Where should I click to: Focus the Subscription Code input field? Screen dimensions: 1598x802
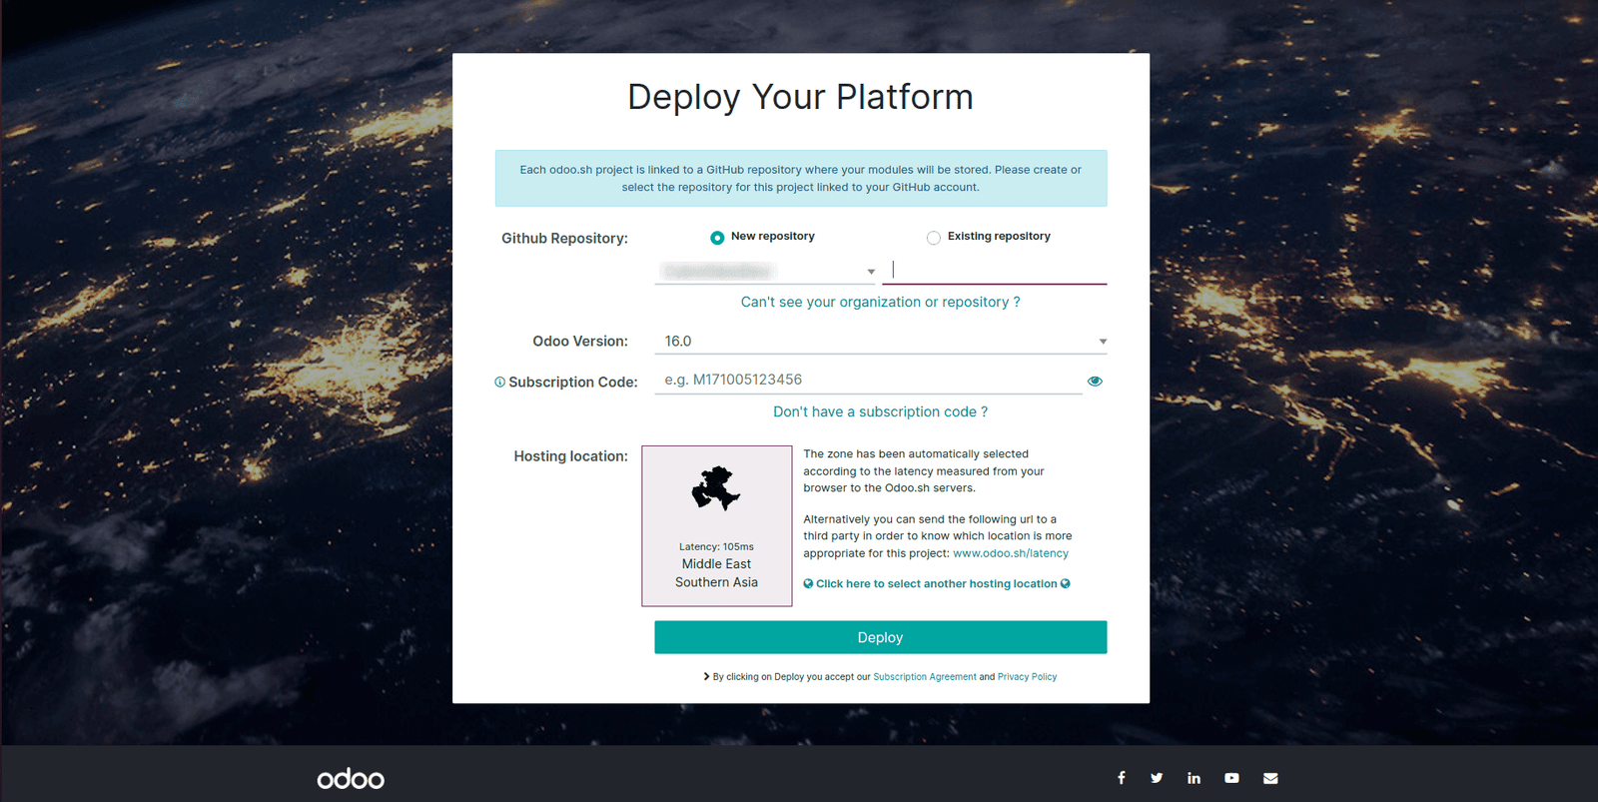coord(869,380)
